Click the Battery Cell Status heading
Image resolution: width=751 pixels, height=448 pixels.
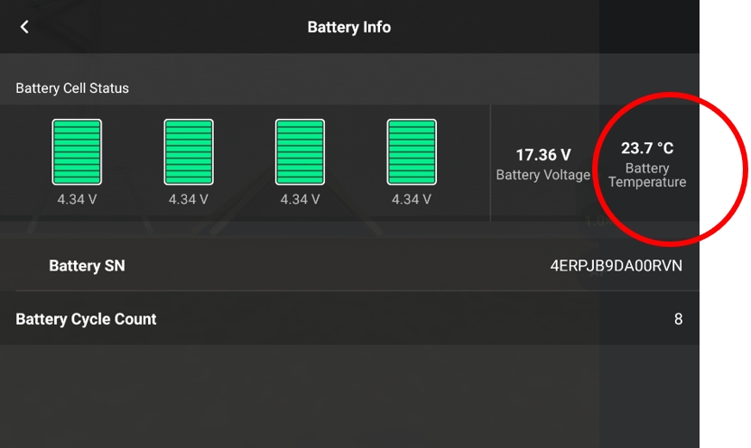(x=72, y=88)
